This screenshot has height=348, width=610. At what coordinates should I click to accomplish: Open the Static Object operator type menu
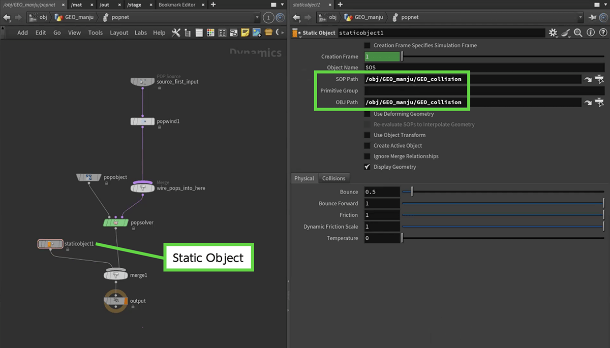pos(297,33)
